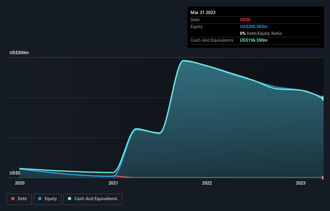Click the 0% Debt/Equity Ratio text

pos(261,33)
